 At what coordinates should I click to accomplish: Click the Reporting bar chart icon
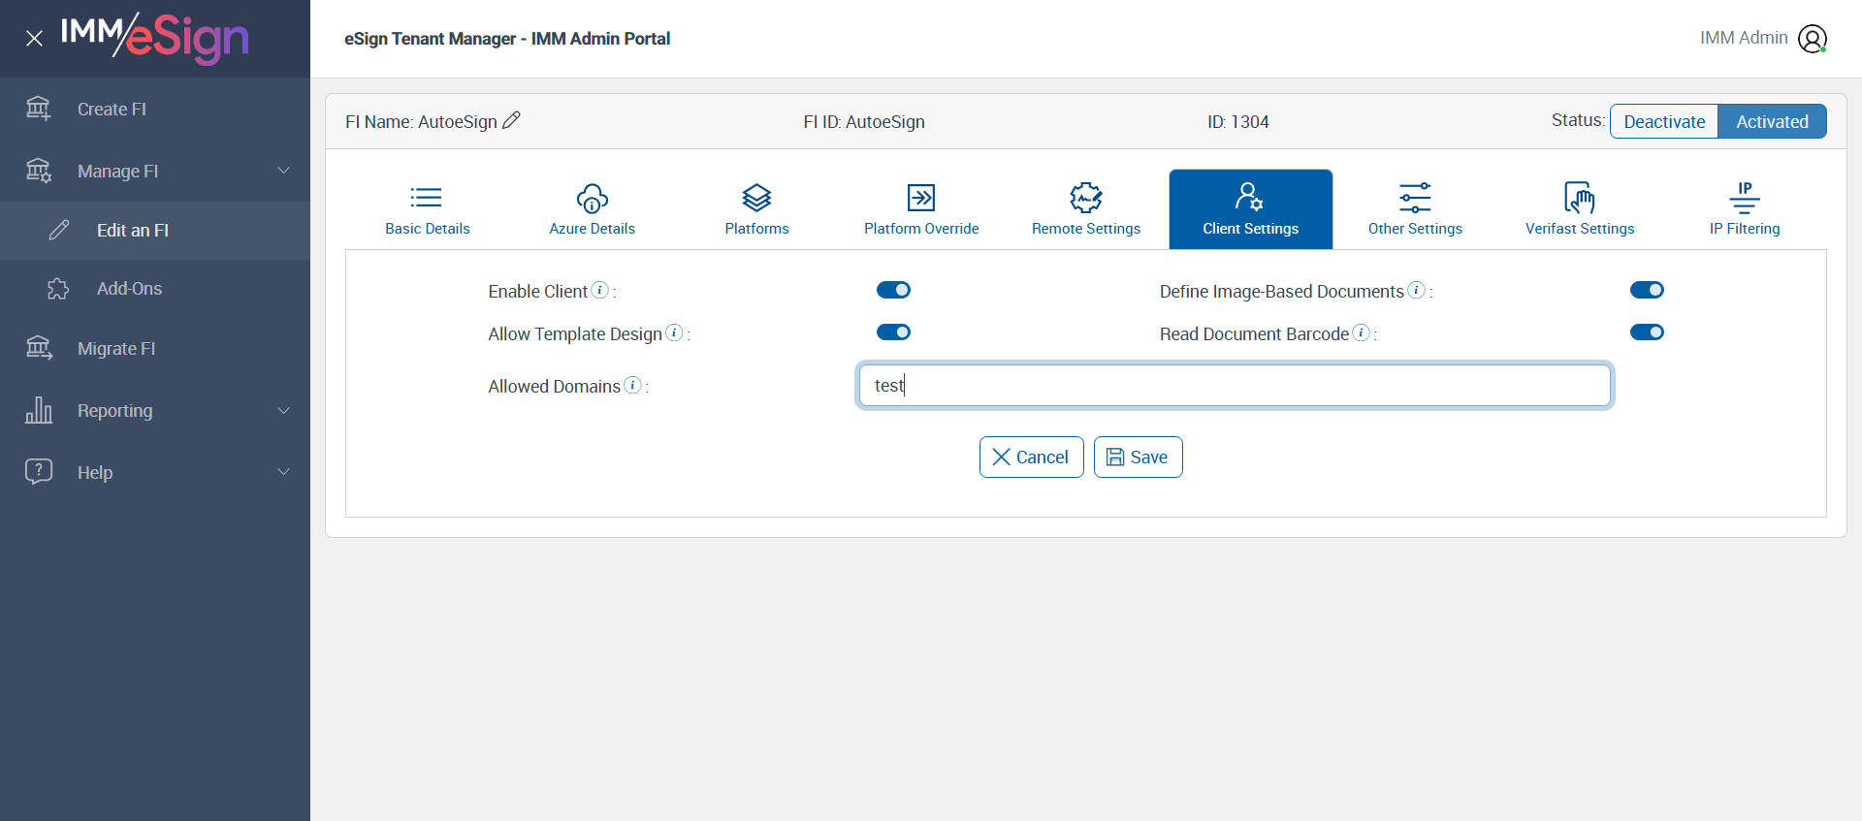39,410
